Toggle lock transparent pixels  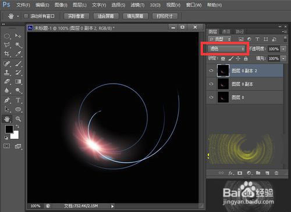[x=223, y=59]
